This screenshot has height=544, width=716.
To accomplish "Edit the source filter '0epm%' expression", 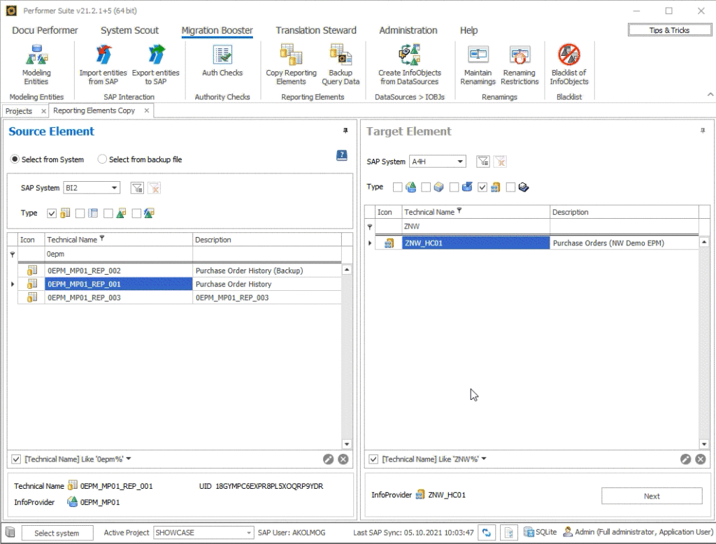I will (329, 459).
